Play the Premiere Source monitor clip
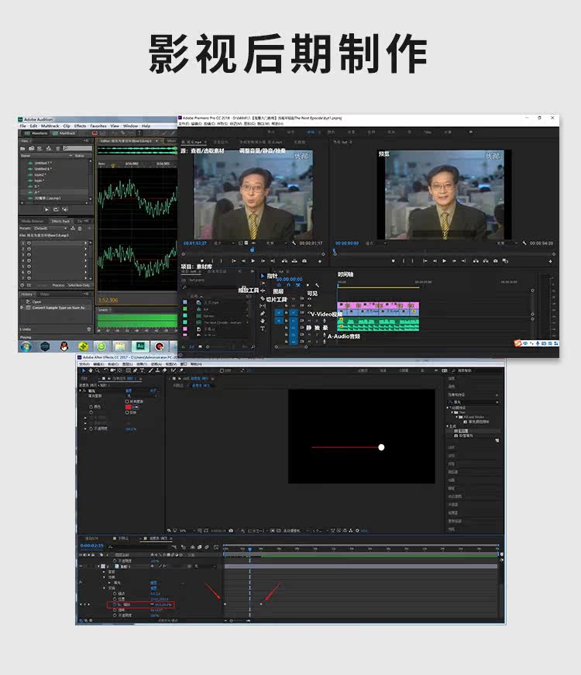Viewport: 581px width, 675px height. click(253, 261)
